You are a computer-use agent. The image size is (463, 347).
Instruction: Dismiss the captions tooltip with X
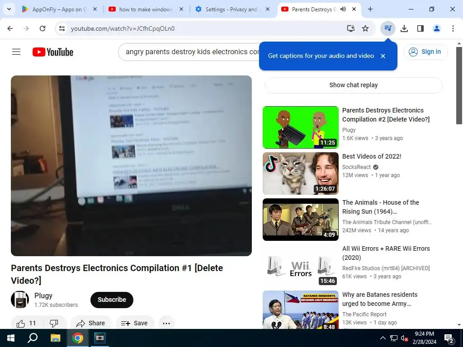click(383, 56)
